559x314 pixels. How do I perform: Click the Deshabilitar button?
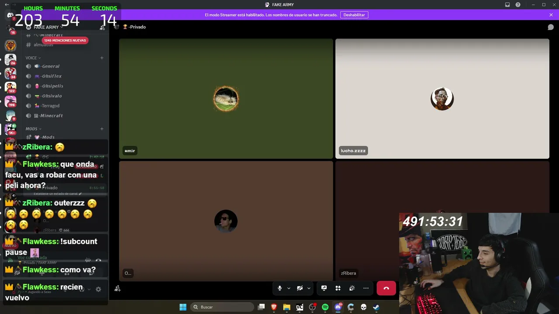click(x=354, y=15)
